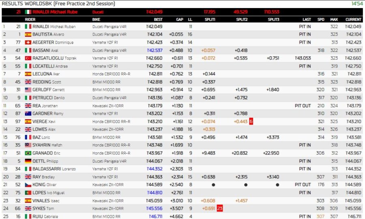Click REA's PIT OUT status

tap(303, 105)
